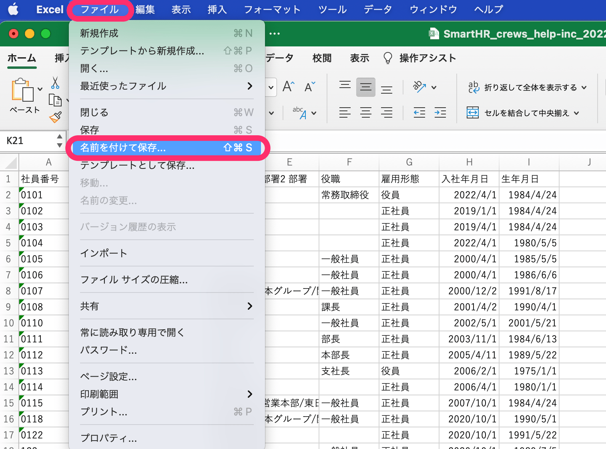Expand the 印刷範囲 submenu
606x449 pixels.
click(250, 394)
